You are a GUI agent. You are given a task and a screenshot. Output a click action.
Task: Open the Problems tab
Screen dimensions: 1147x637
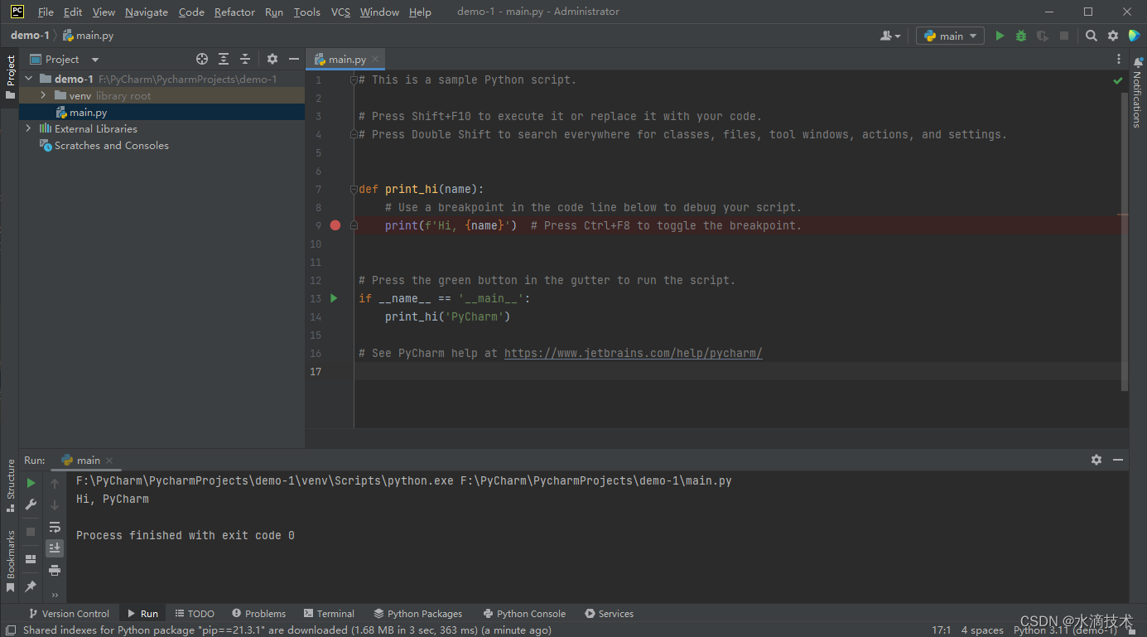click(x=259, y=614)
